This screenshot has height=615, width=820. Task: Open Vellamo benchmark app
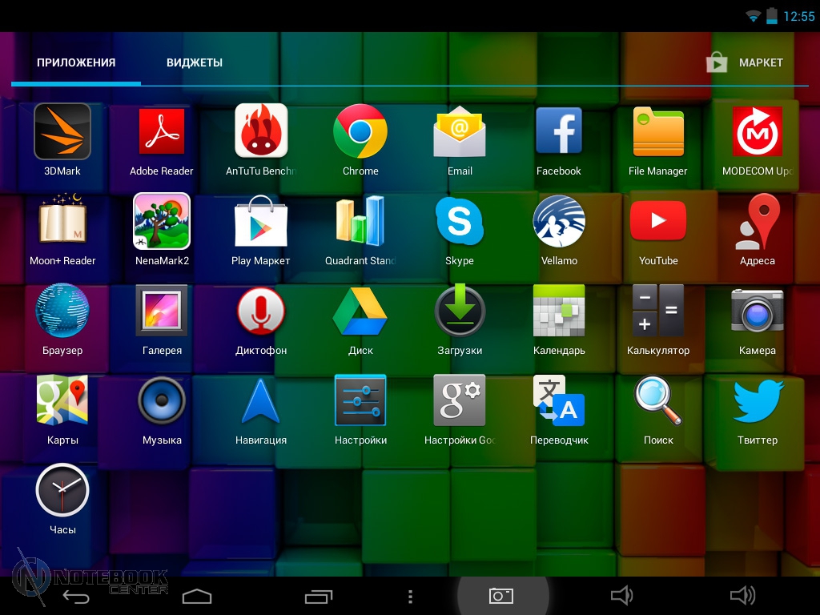559,222
